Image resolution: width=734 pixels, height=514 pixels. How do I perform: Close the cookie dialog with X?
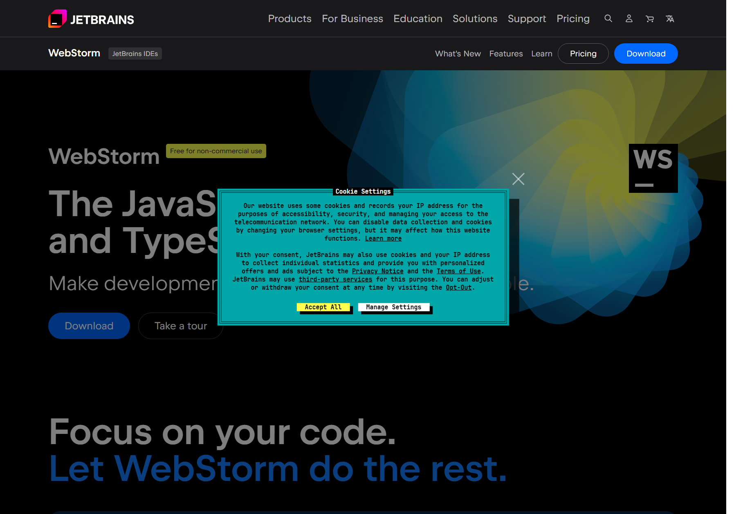(518, 179)
